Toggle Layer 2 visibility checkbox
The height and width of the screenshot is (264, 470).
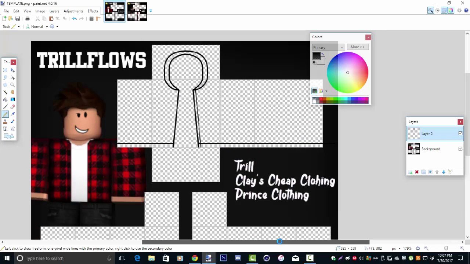[x=460, y=133]
